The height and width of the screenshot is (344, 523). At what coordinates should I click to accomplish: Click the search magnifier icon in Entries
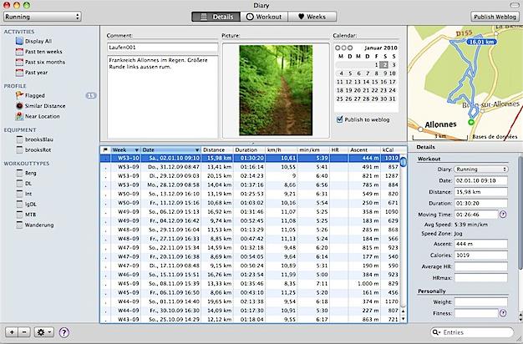click(x=436, y=332)
